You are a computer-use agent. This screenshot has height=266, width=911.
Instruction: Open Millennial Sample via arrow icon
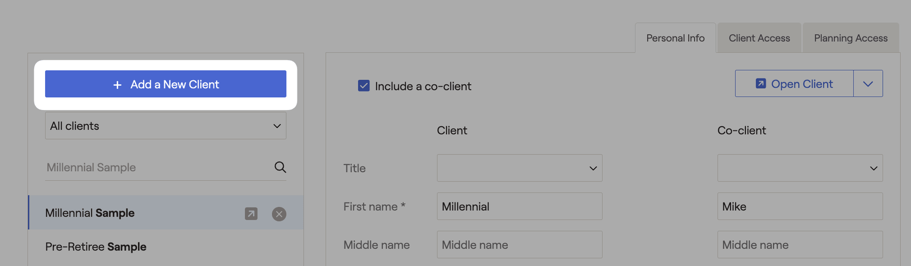[x=251, y=214]
